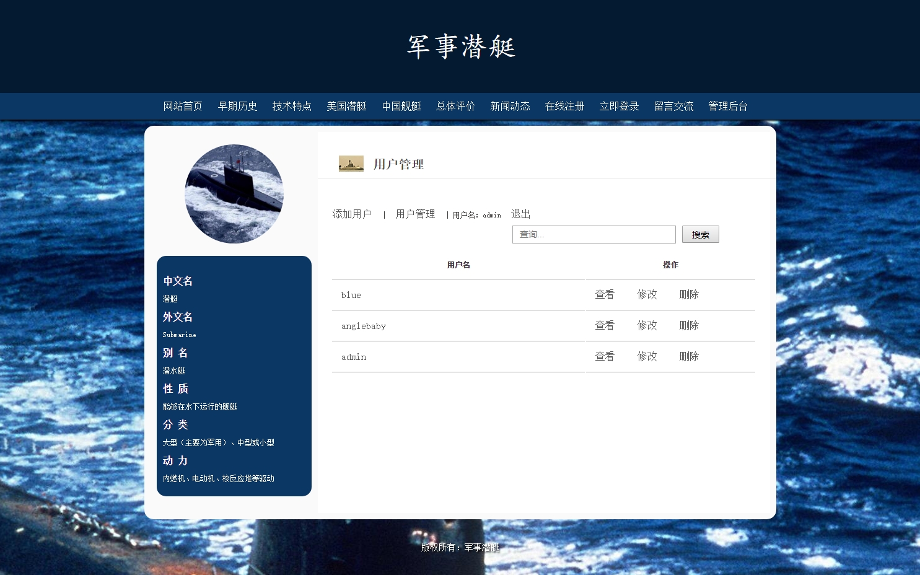Click the 用户名: admin status text
This screenshot has width=920, height=575.
click(x=477, y=215)
